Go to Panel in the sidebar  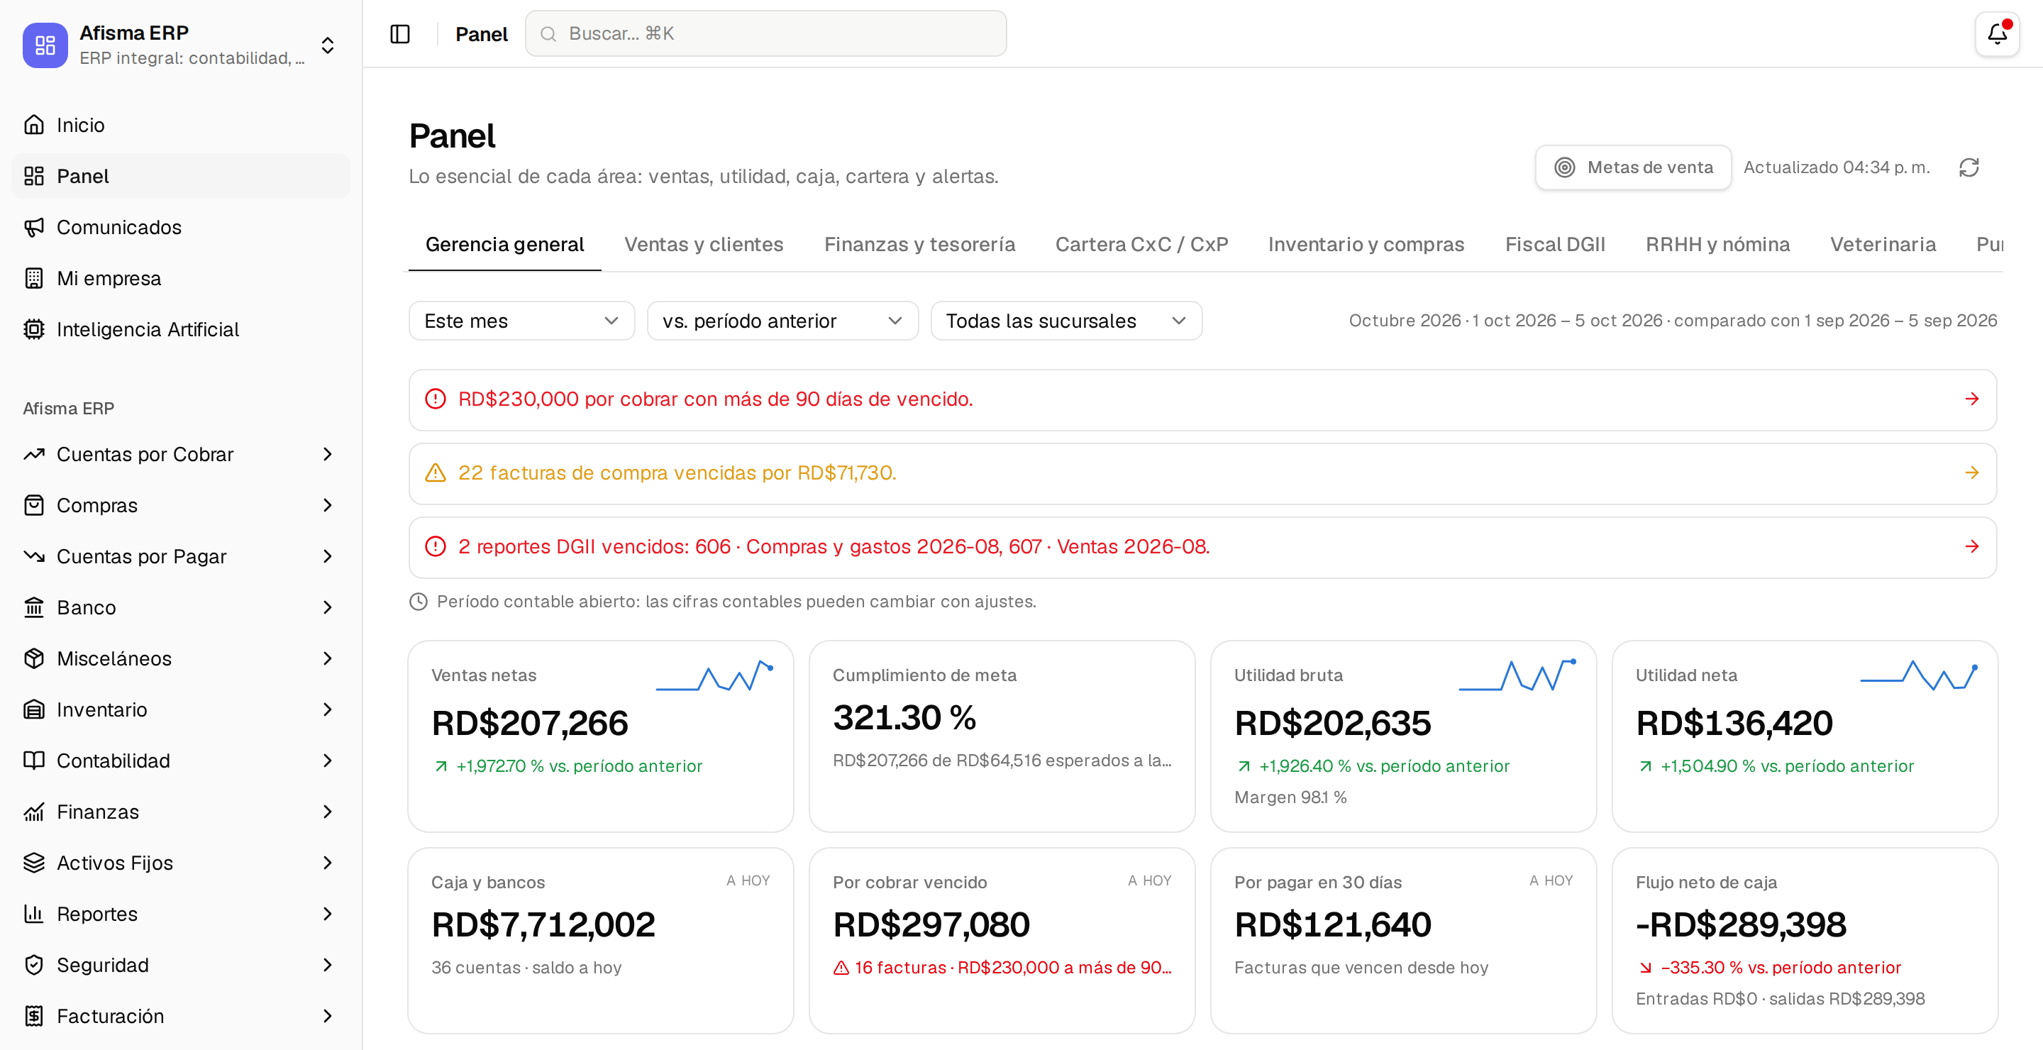pos(181,176)
